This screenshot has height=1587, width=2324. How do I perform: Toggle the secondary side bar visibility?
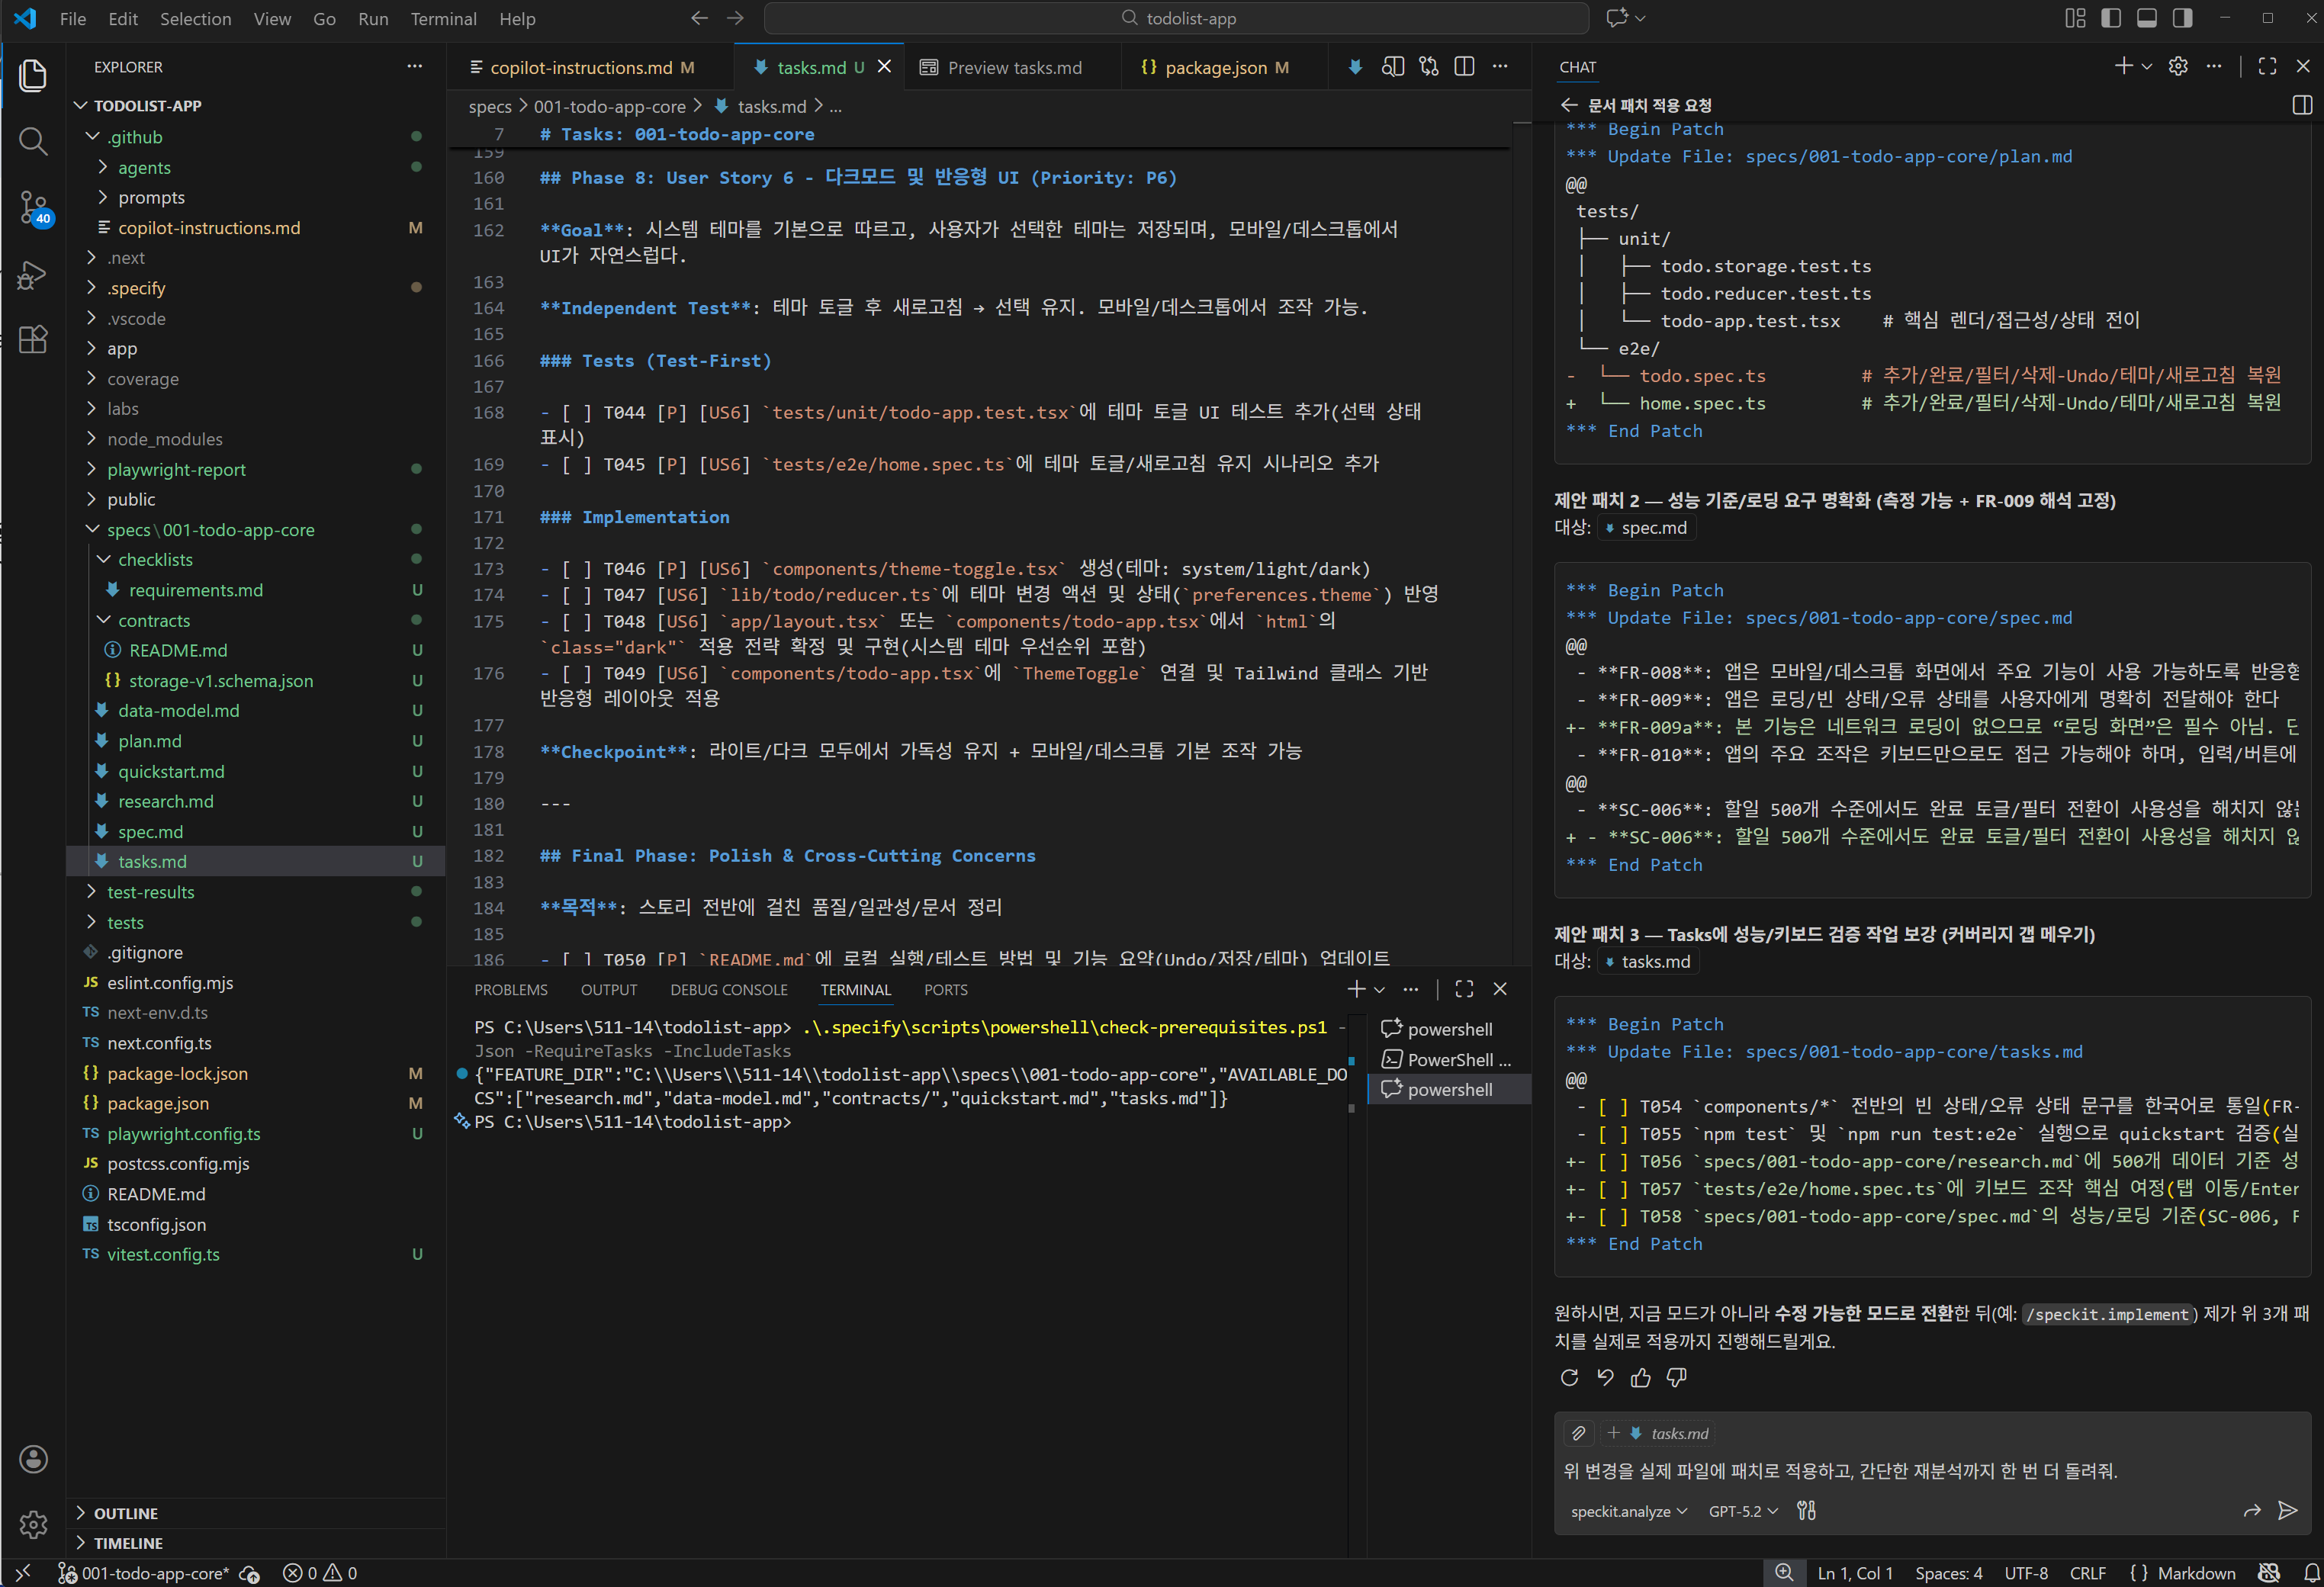(x=2183, y=18)
